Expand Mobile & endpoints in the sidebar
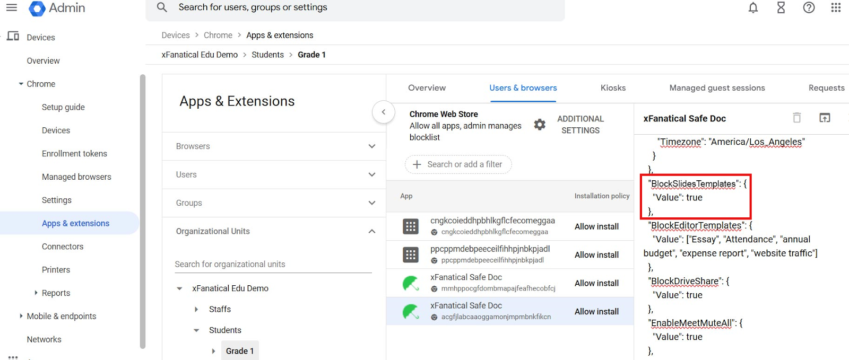 coord(21,316)
